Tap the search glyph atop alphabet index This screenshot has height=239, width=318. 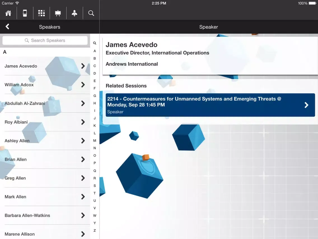coord(95,43)
